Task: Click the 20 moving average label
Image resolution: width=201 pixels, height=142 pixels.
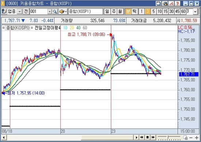Action: pyautogui.click(x=72, y=28)
